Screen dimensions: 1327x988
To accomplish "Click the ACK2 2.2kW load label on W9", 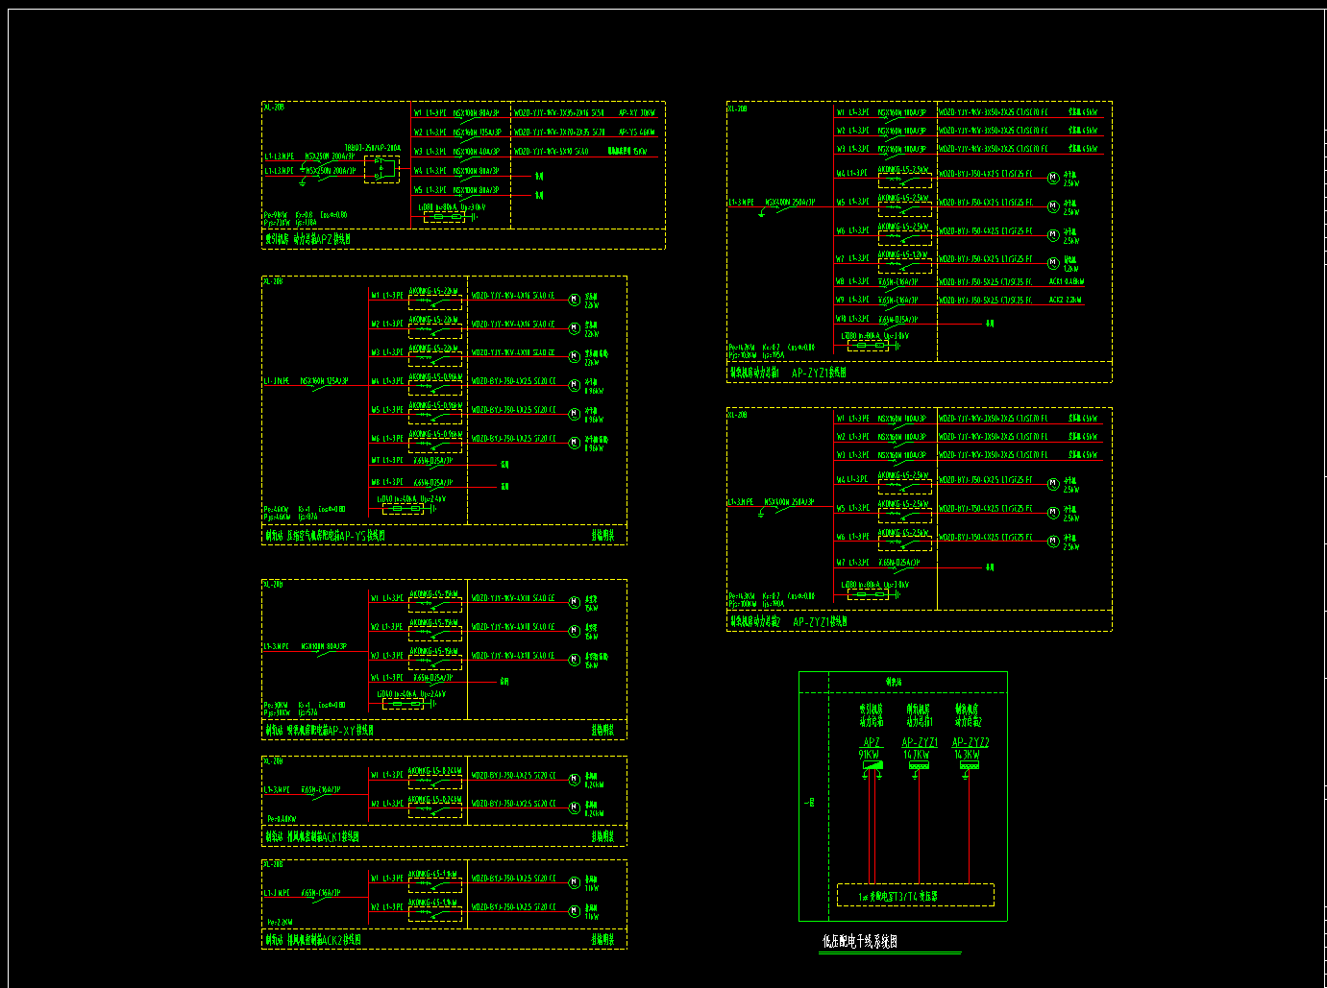I will point(1066,301).
